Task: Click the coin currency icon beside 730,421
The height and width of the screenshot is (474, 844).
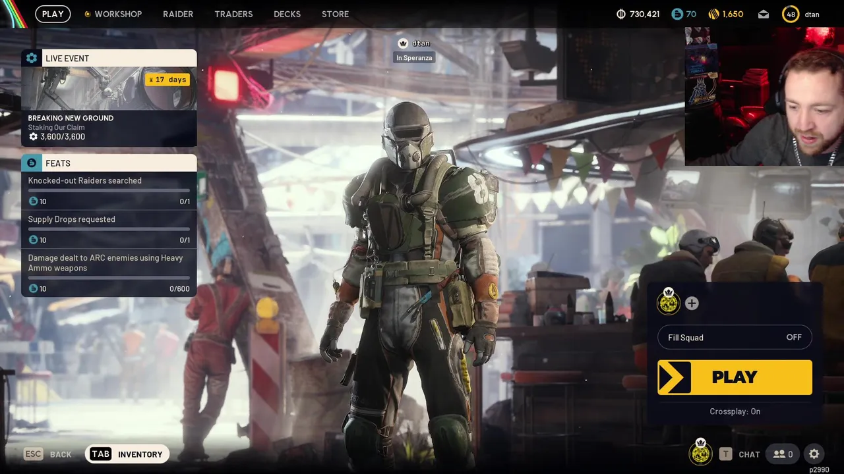Action: tap(620, 14)
